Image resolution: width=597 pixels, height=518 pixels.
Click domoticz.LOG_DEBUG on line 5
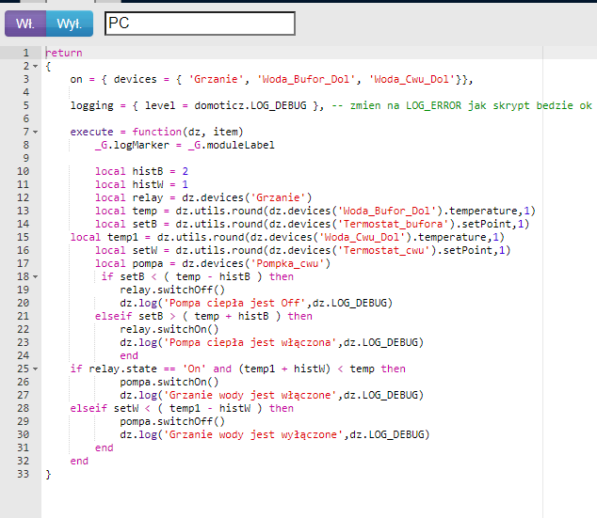[250, 105]
